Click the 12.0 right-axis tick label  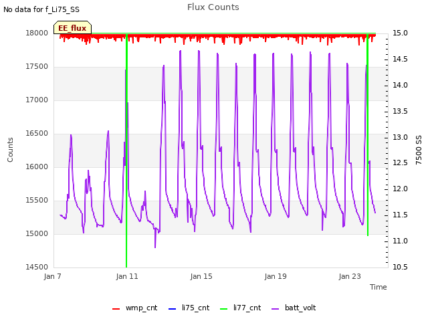400,189
